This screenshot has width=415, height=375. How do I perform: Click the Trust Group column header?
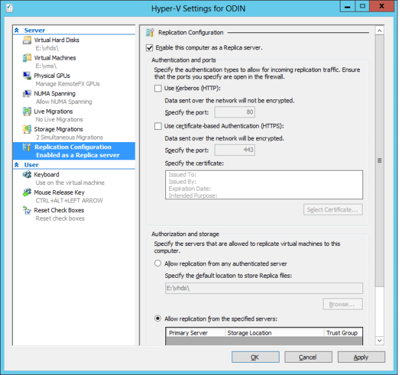343,333
